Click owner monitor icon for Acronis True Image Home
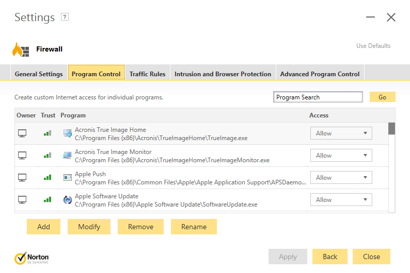 (22, 133)
